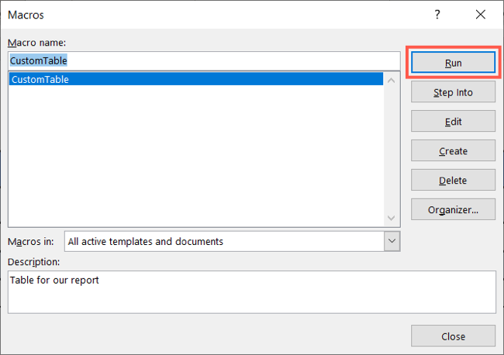
Task: Click inside the Macro name text field
Action: coord(204,60)
